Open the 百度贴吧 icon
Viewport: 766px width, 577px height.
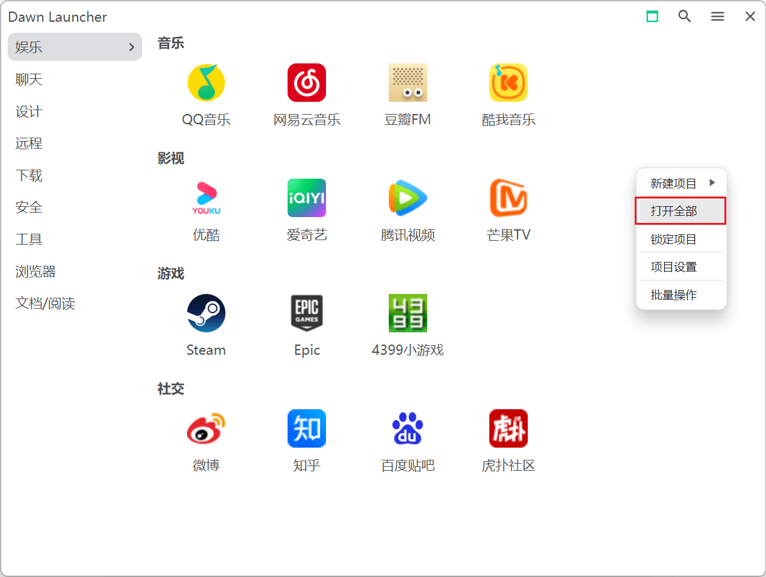point(408,428)
